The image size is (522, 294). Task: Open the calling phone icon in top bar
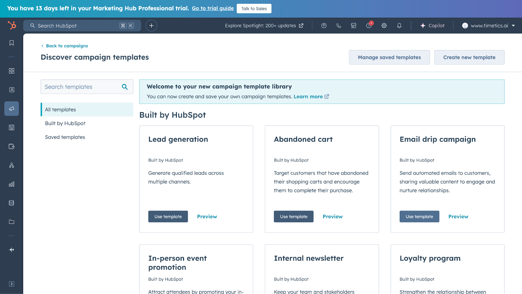339,25
